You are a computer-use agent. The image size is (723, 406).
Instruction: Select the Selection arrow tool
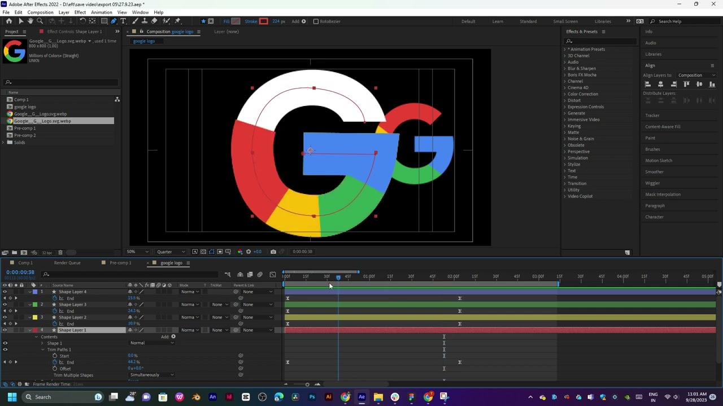tap(21, 21)
